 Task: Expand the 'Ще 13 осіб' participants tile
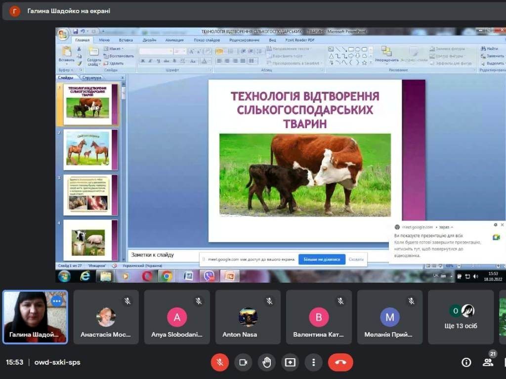tap(461, 317)
